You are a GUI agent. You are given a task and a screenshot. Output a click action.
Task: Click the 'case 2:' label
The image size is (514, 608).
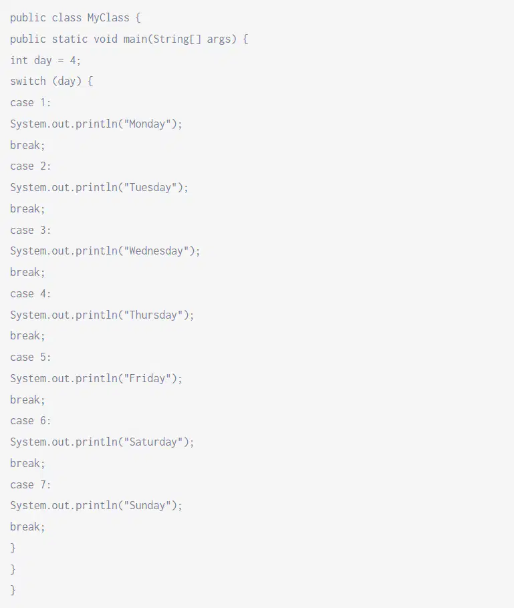(x=31, y=166)
